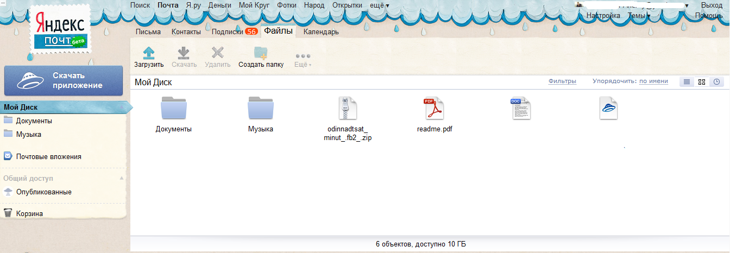
Task: Open Деньги in top navigation
Action: [220, 5]
